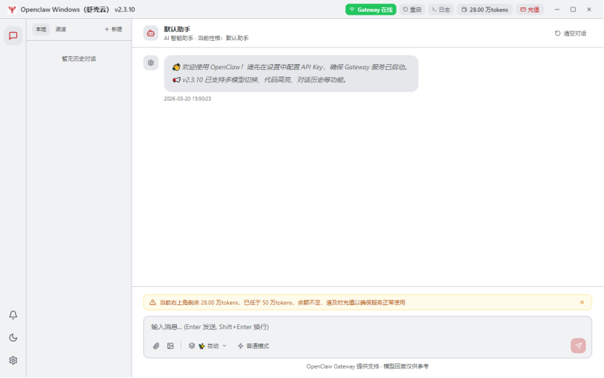The width and height of the screenshot is (604, 378).
Task: Click the 28.00 万tokens balance indicator
Action: (x=485, y=9)
